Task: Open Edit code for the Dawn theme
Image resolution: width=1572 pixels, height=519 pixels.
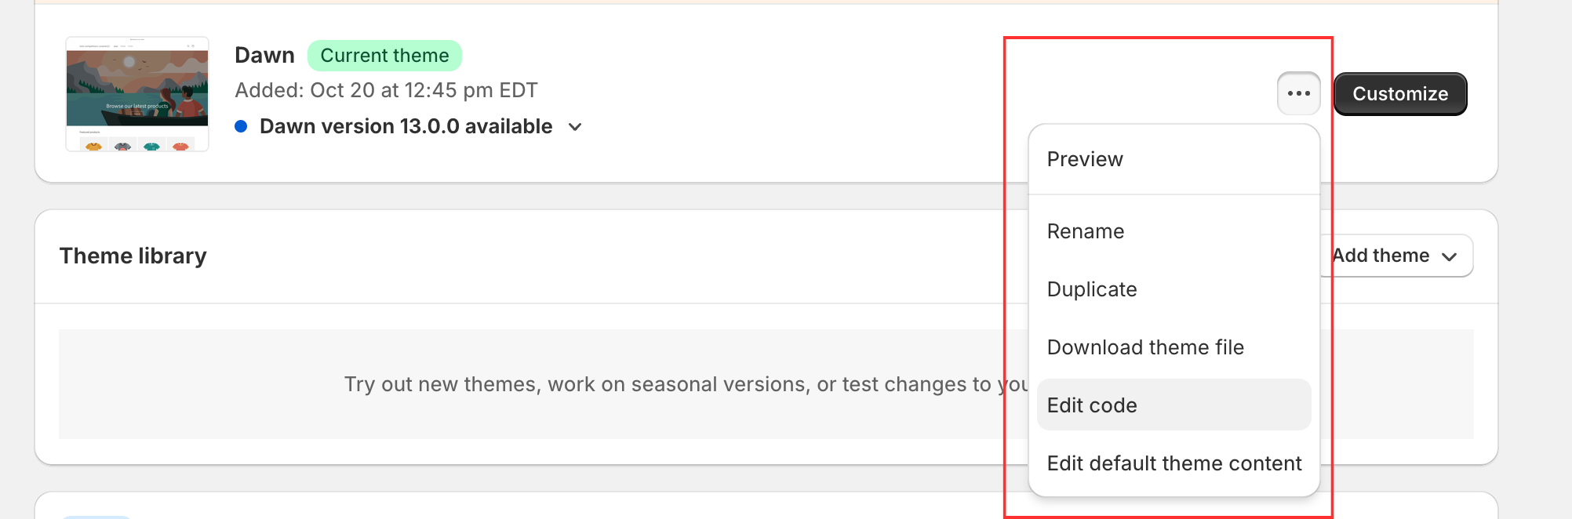Action: [x=1092, y=405]
